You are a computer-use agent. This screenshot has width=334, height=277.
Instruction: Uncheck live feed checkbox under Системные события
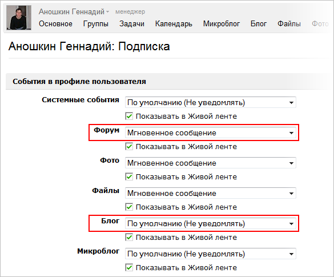[x=129, y=117]
